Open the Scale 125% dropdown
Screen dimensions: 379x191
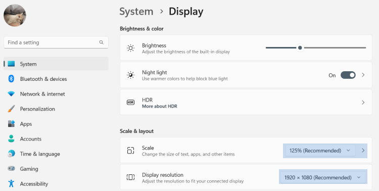point(320,151)
